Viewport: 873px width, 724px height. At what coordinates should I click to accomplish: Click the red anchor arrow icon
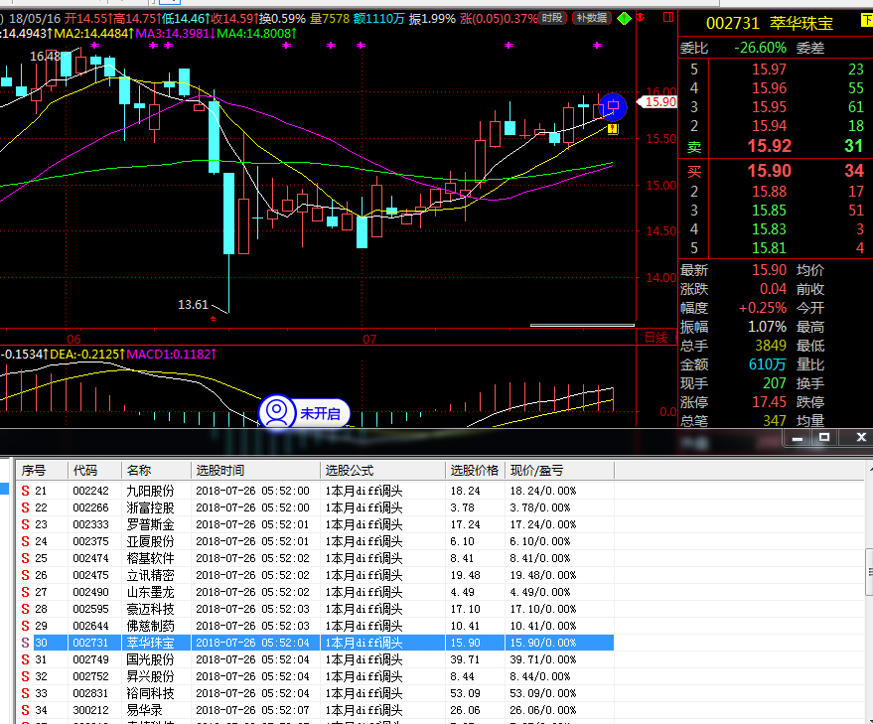(x=641, y=18)
